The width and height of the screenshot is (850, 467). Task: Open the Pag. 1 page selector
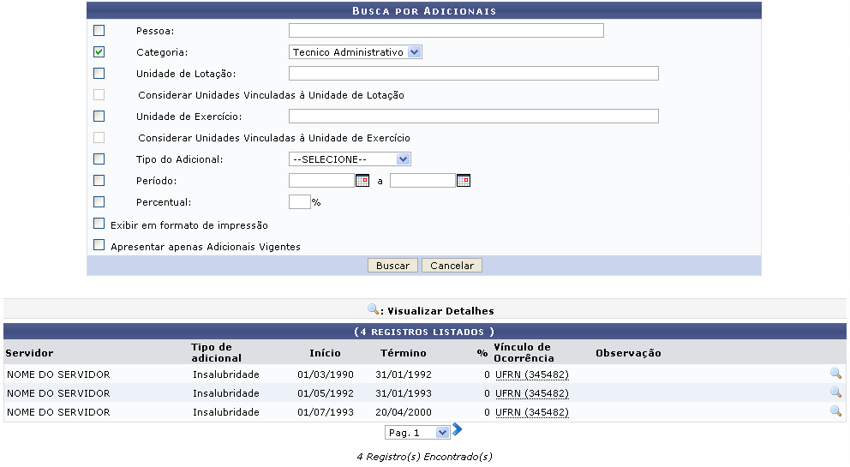tap(416, 433)
